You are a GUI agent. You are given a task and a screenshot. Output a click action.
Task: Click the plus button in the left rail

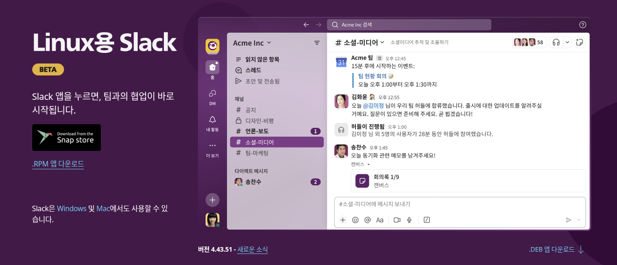pyautogui.click(x=212, y=200)
